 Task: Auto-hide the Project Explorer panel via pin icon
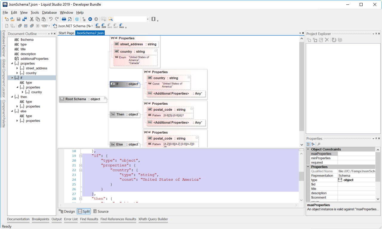[376, 33]
